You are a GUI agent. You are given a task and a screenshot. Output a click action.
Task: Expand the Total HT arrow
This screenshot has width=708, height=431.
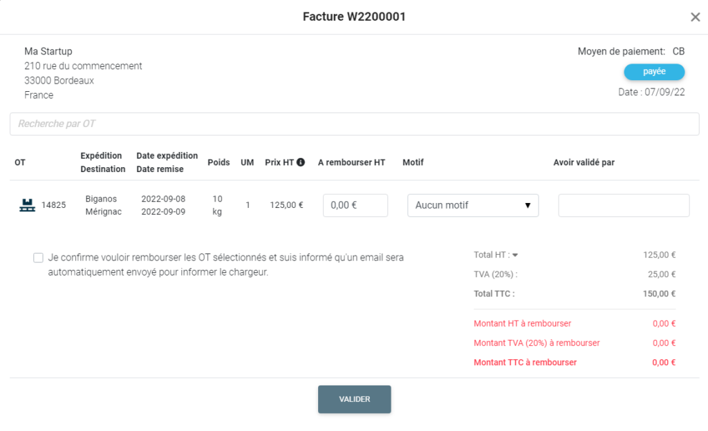(x=515, y=255)
